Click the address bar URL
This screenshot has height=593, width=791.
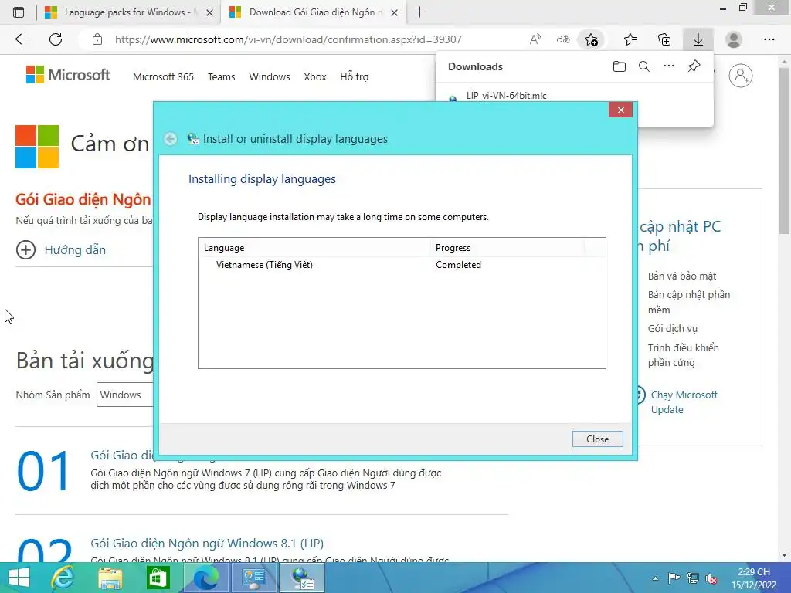click(288, 39)
